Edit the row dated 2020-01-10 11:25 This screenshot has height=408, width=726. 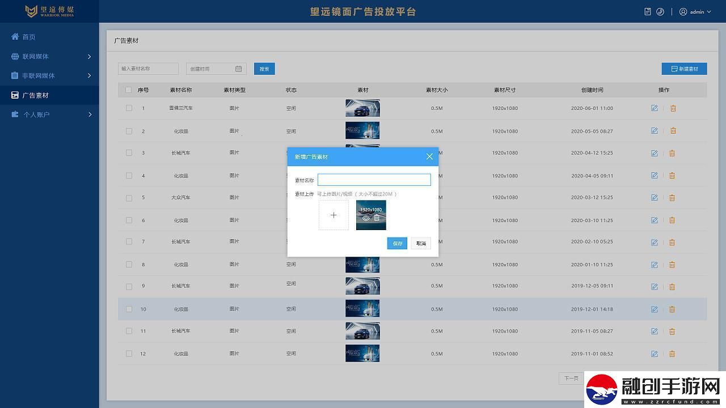pyautogui.click(x=655, y=265)
